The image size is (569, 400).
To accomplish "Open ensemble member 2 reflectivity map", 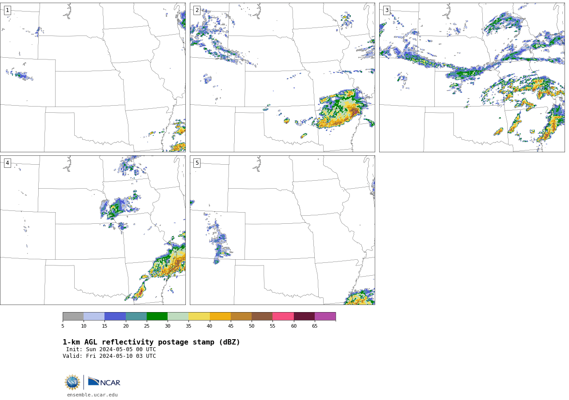I will pos(282,77).
